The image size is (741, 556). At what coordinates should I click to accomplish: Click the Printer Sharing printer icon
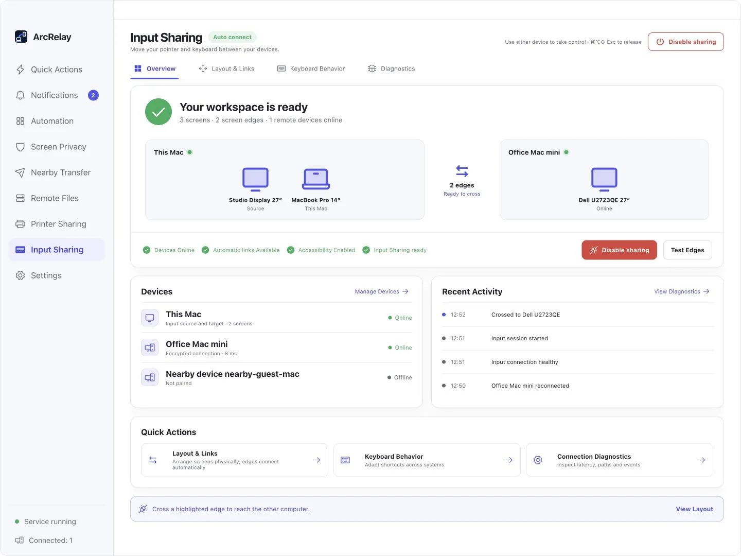pos(20,224)
